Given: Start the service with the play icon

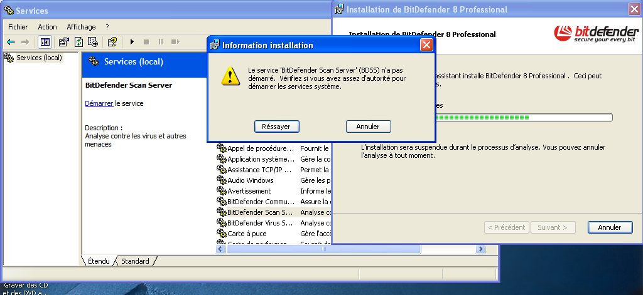Looking at the screenshot, I should pos(132,42).
